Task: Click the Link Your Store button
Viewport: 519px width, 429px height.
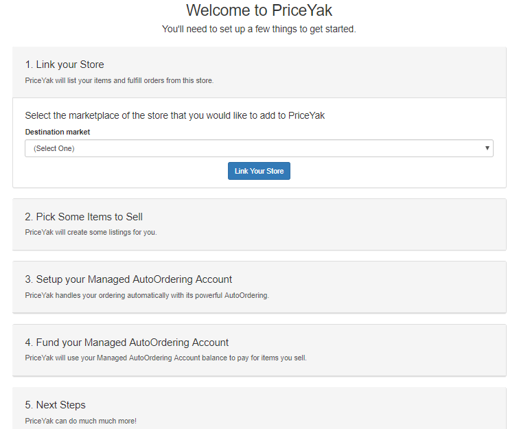Action: (259, 171)
